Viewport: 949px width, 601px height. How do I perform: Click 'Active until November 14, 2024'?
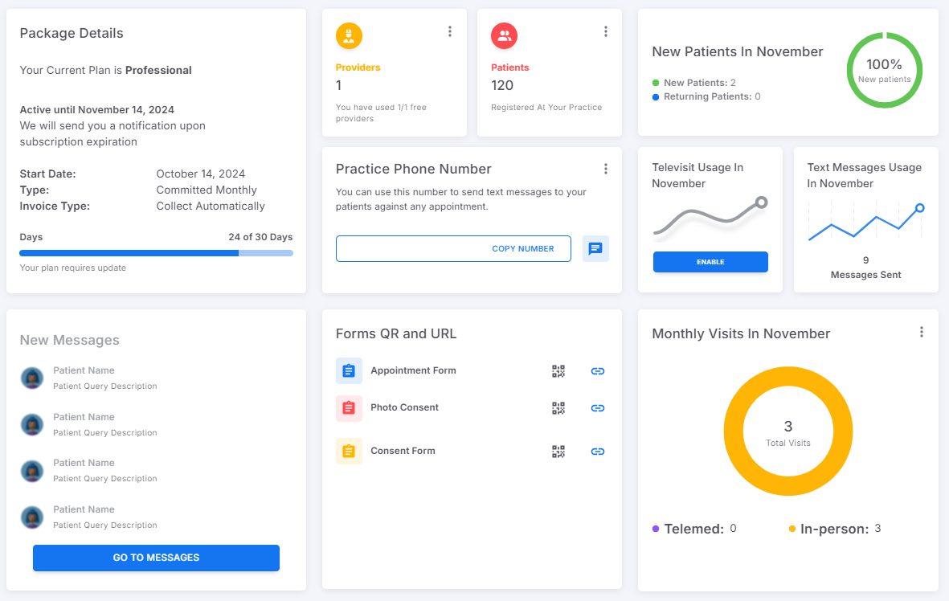pyautogui.click(x=97, y=109)
